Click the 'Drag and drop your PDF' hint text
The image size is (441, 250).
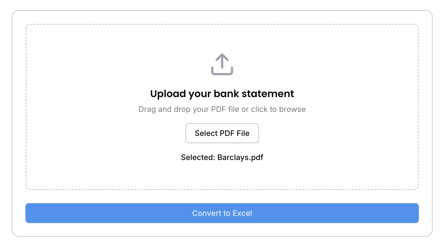[x=222, y=109]
